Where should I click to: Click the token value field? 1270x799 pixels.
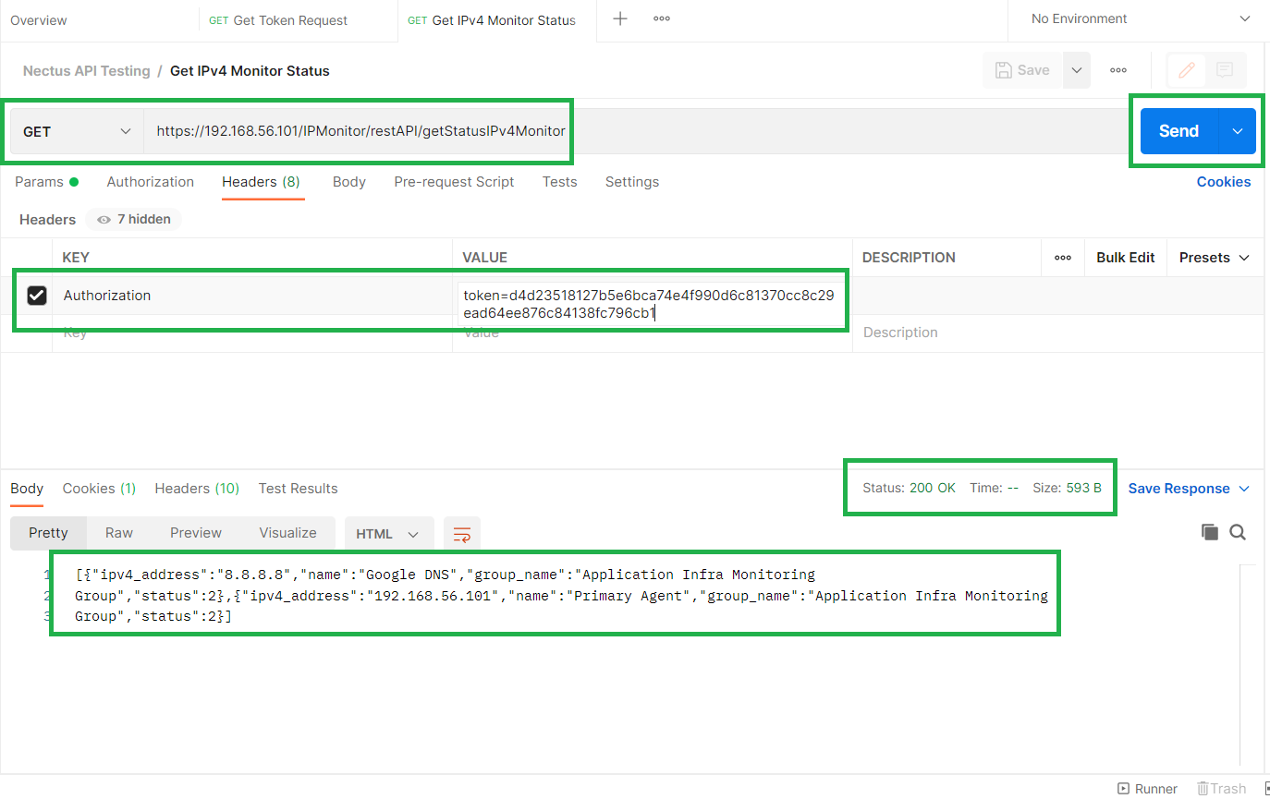(652, 305)
